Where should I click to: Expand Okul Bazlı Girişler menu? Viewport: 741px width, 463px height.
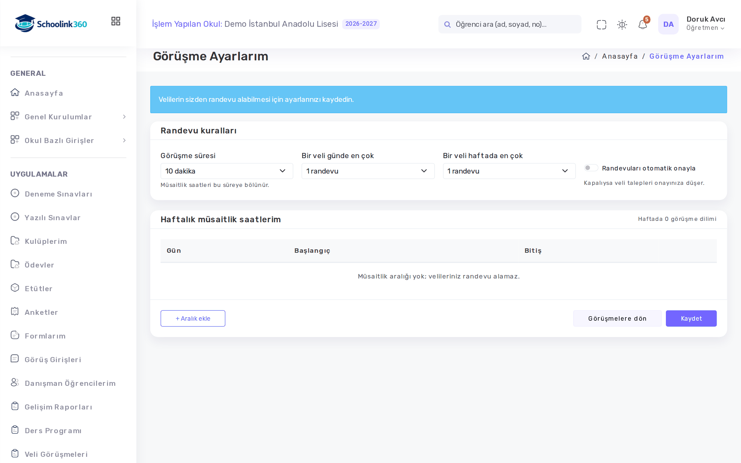68,141
